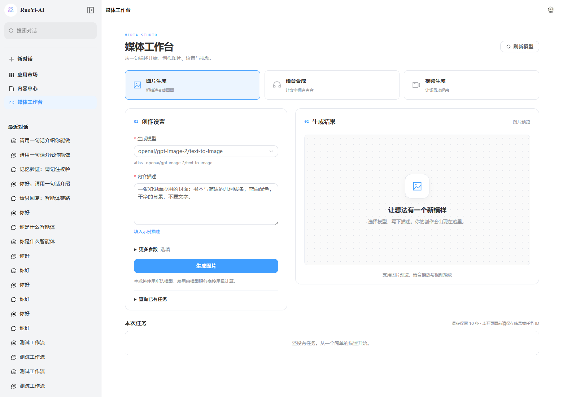
Task: Switch to the 图片生成 tab
Action: point(192,85)
